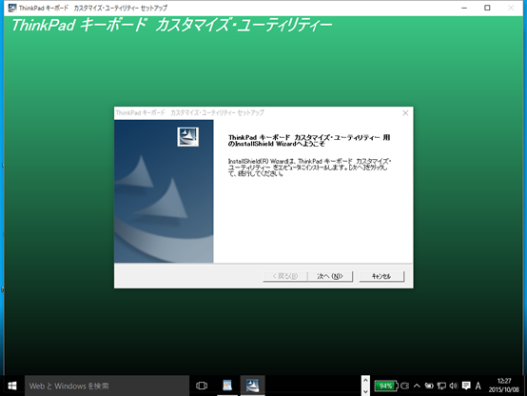Screen dimensions: 527x396
Task: Close the InstallShield wizard dialog
Action: click(405, 112)
